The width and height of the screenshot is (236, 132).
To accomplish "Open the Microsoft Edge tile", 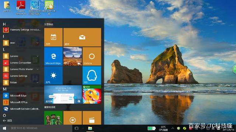I will (53, 56).
